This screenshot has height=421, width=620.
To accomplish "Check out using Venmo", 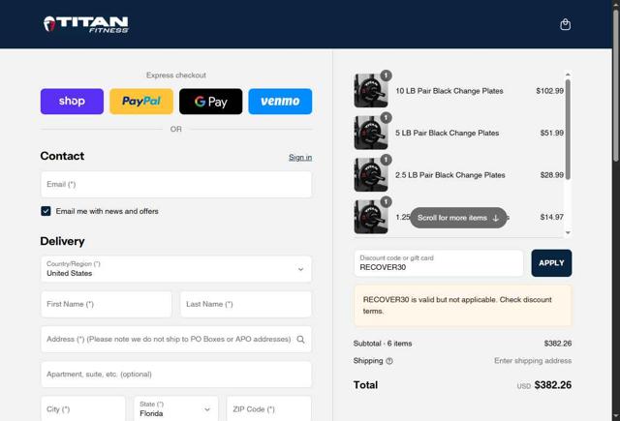I will tap(280, 102).
